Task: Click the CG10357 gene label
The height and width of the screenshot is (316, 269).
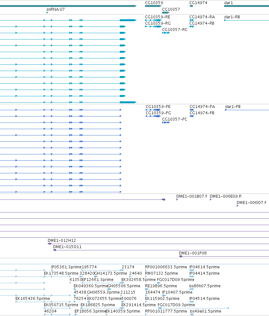Action: coord(171,9)
